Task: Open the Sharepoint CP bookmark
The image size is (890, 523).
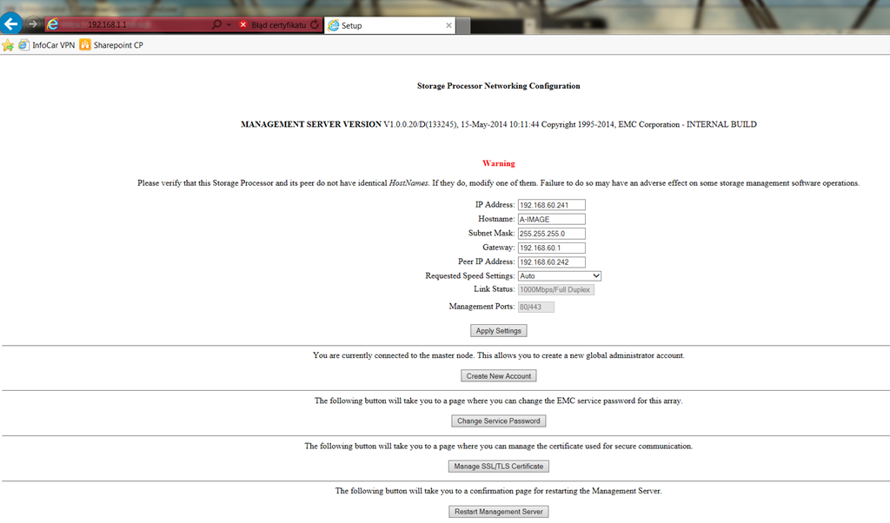Action: pos(111,45)
